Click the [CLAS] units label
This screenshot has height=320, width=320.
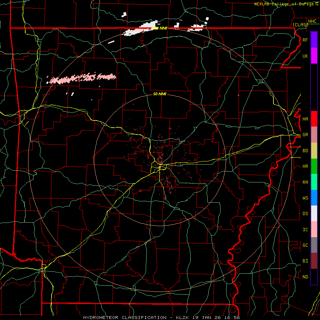pos(300,25)
